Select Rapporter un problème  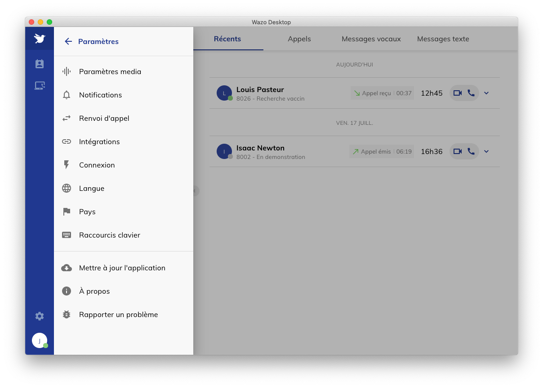118,314
